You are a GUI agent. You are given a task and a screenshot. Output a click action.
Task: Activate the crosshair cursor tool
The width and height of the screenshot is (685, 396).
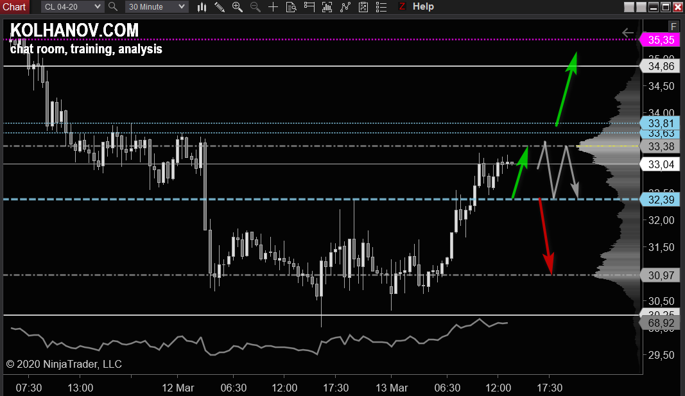click(273, 6)
